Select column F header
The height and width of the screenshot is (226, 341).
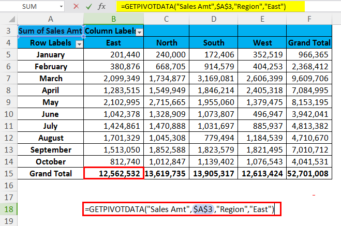[309, 19]
